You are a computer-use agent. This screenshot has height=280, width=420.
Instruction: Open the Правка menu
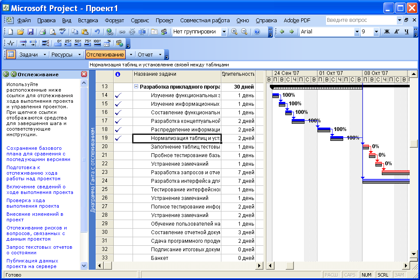46,20
